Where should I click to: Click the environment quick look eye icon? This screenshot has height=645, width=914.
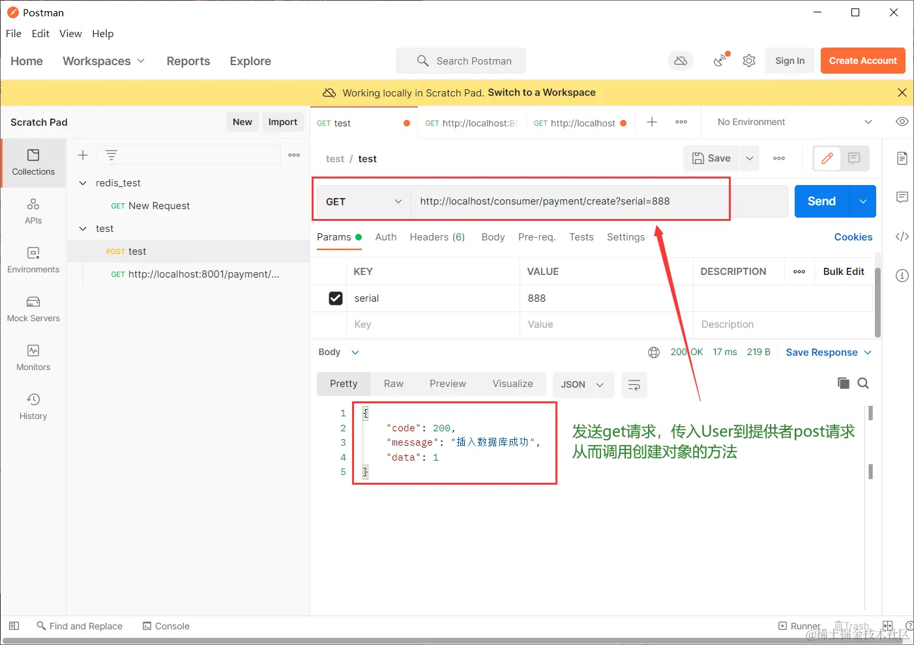902,122
